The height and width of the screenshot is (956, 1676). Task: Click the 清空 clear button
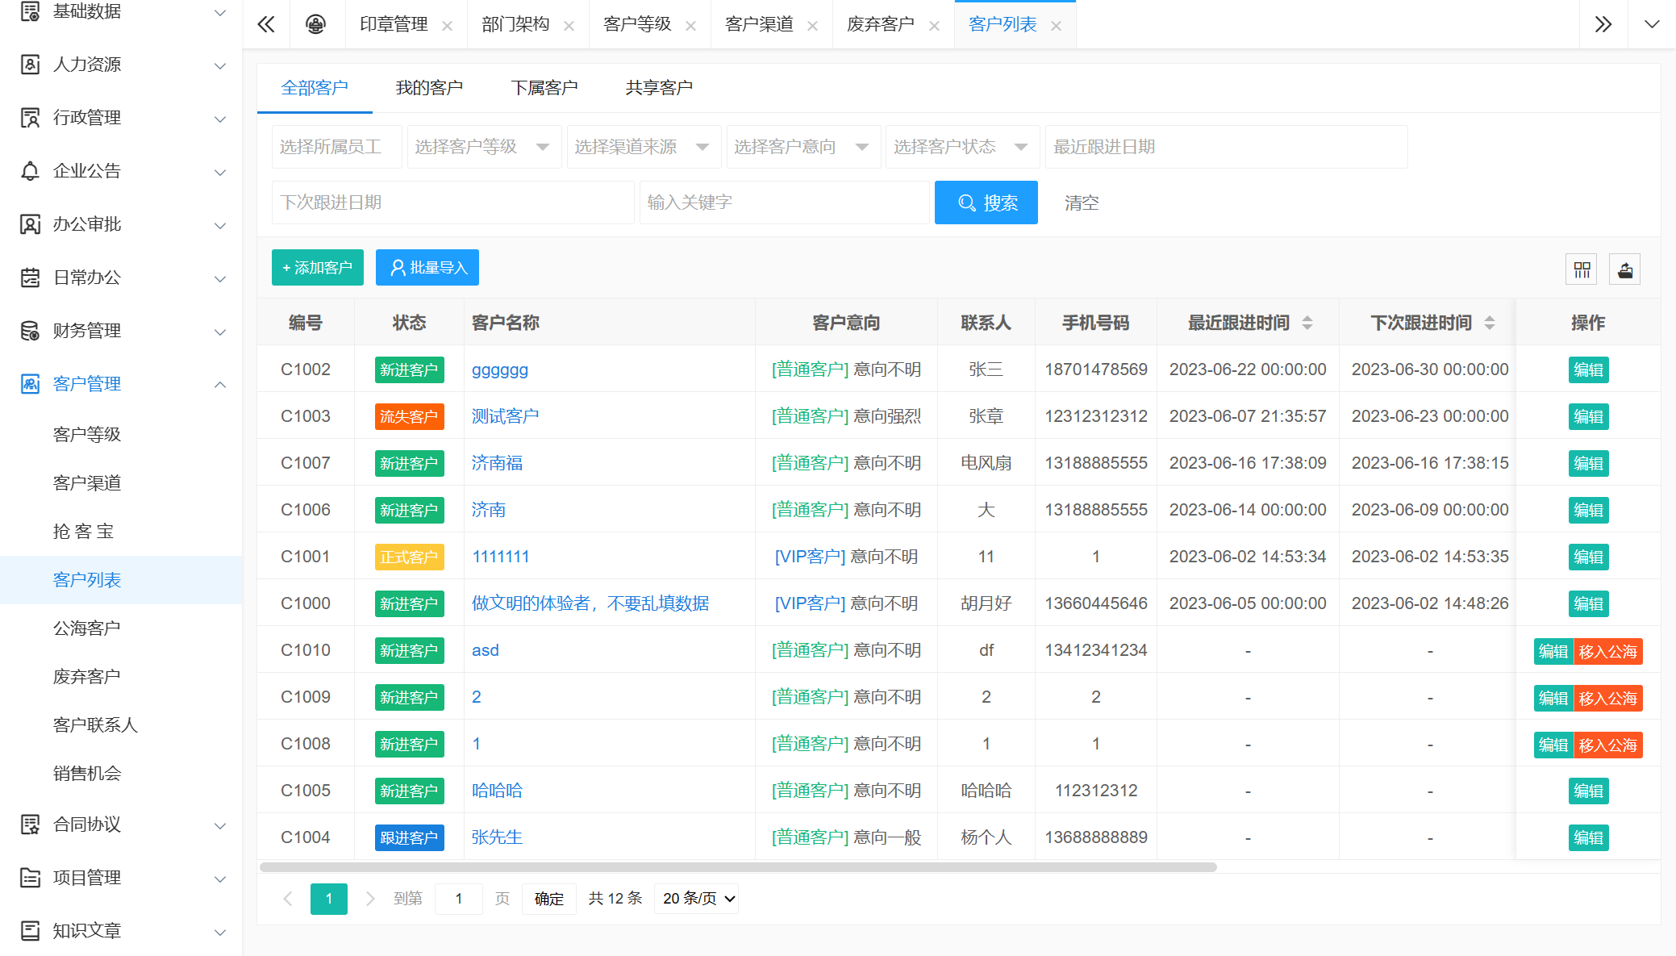pyautogui.click(x=1082, y=202)
